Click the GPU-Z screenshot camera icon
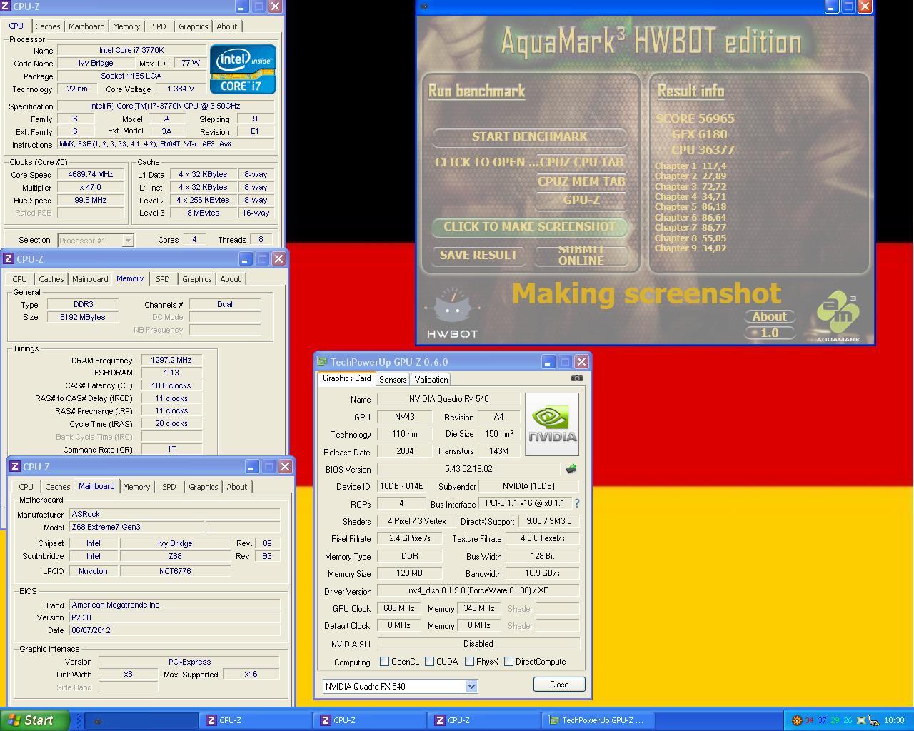Viewport: 914px width, 731px height. [x=577, y=378]
